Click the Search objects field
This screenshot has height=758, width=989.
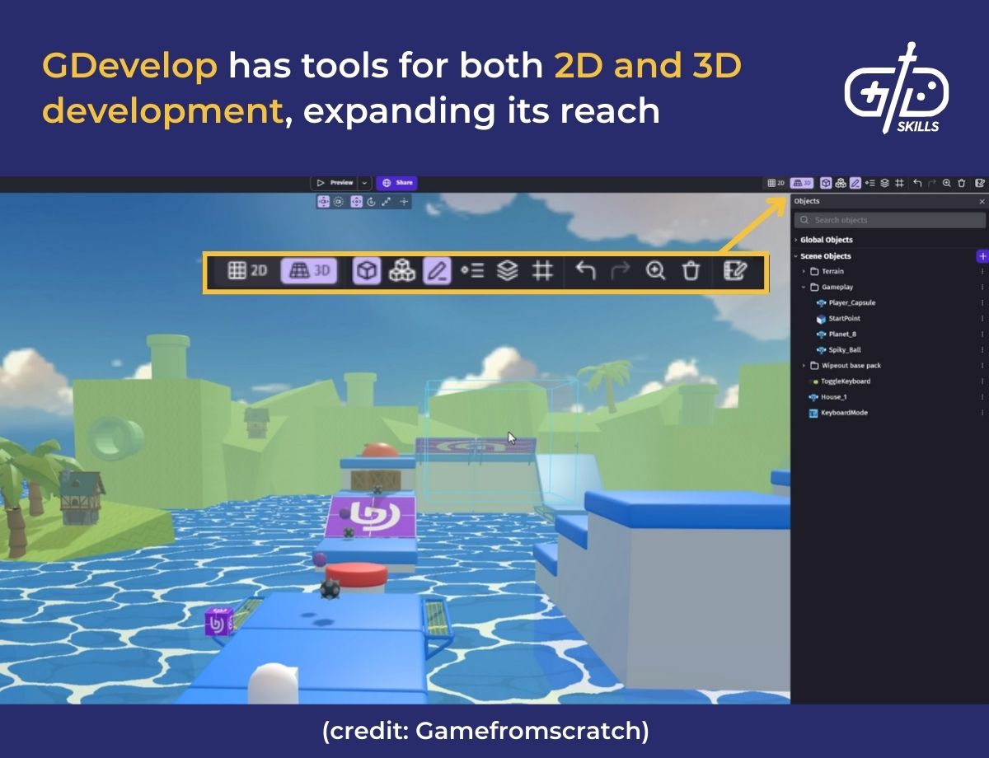click(890, 220)
